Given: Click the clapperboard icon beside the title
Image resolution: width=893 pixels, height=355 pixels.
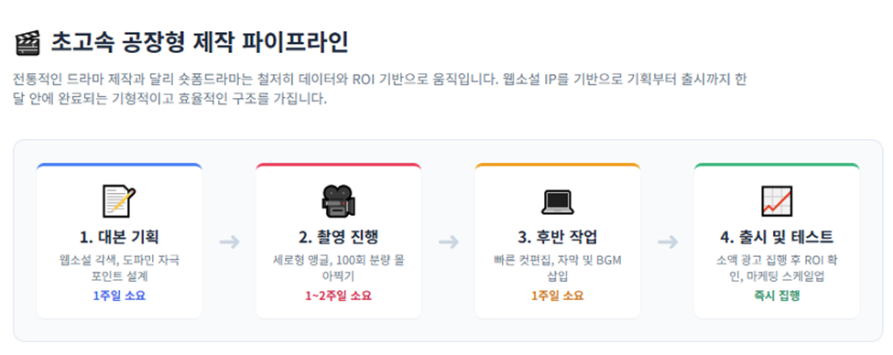Looking at the screenshot, I should pos(27,44).
